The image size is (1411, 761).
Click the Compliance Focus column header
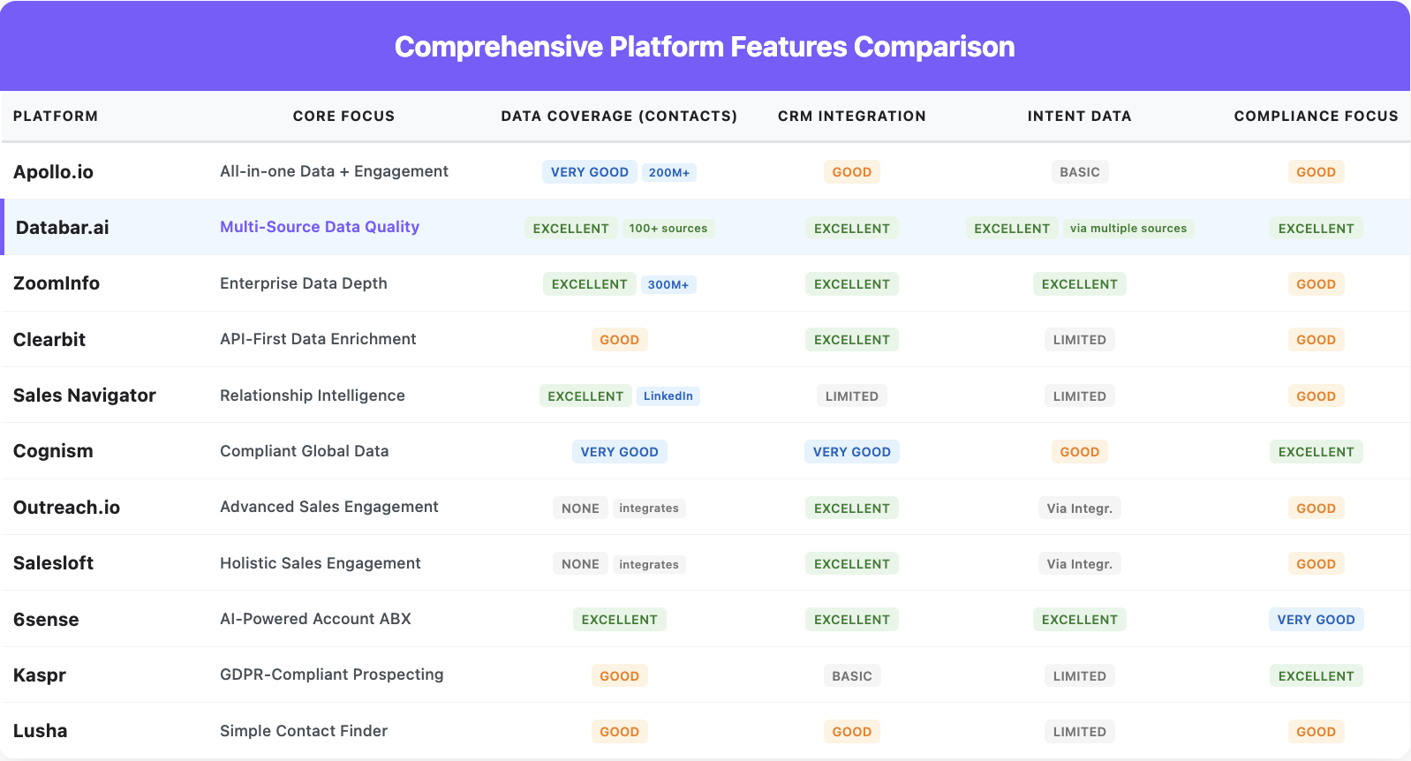coord(1316,116)
